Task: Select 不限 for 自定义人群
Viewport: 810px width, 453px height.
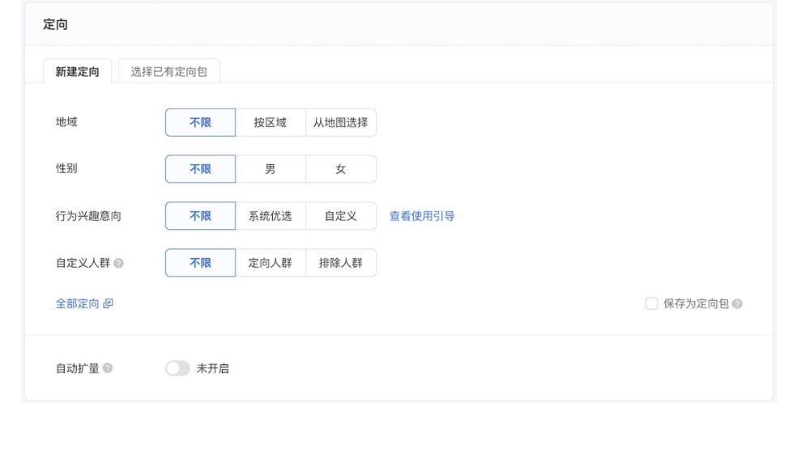Action: 200,263
